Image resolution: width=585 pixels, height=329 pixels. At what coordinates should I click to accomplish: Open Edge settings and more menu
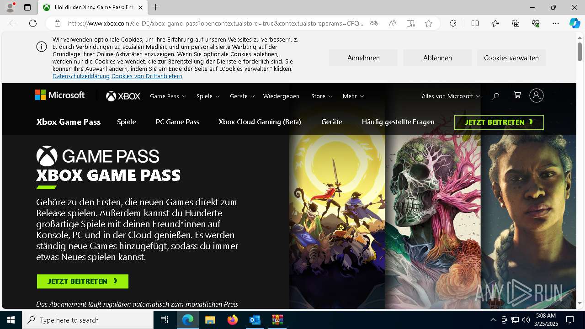pyautogui.click(x=556, y=23)
